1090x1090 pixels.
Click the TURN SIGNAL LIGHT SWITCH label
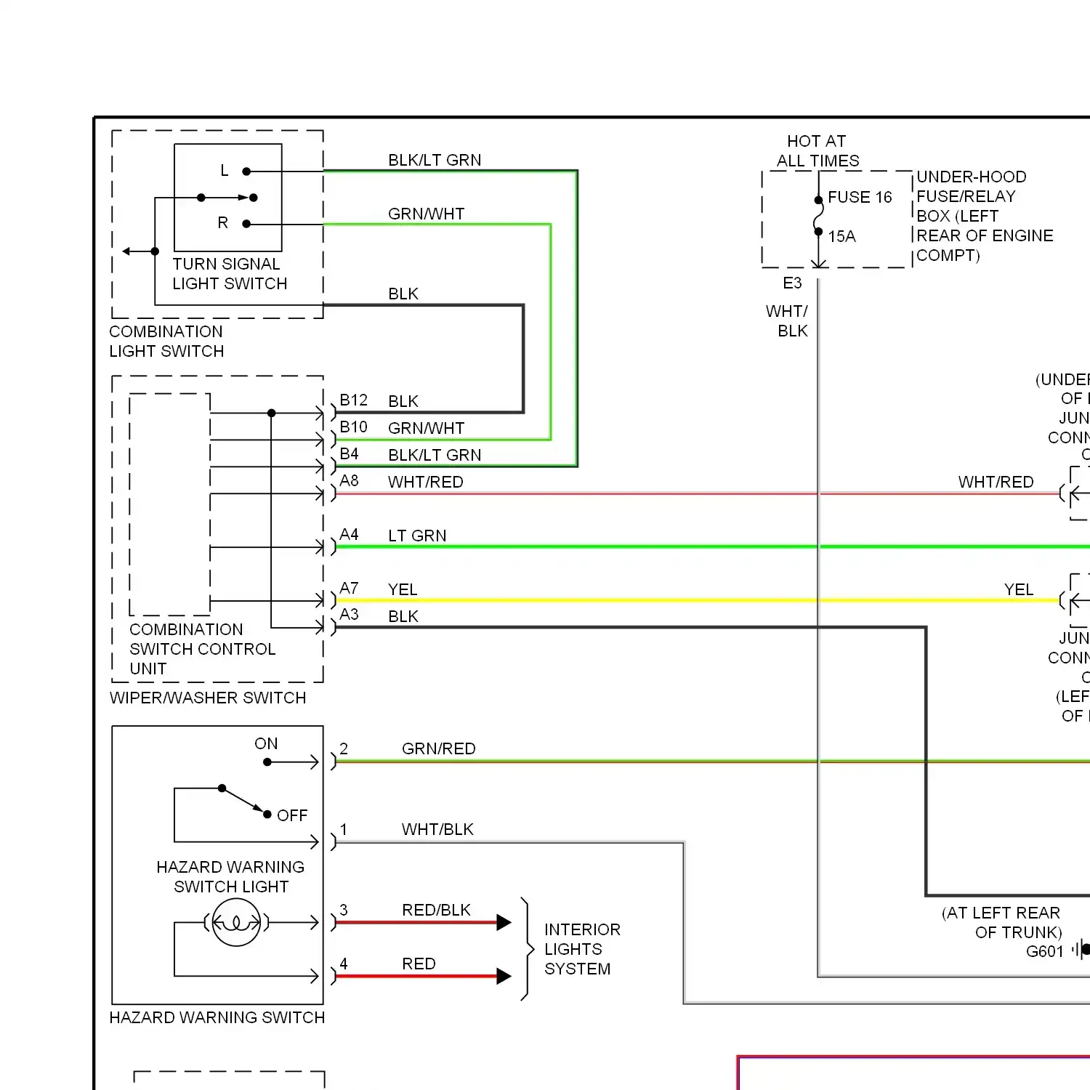[x=230, y=274]
